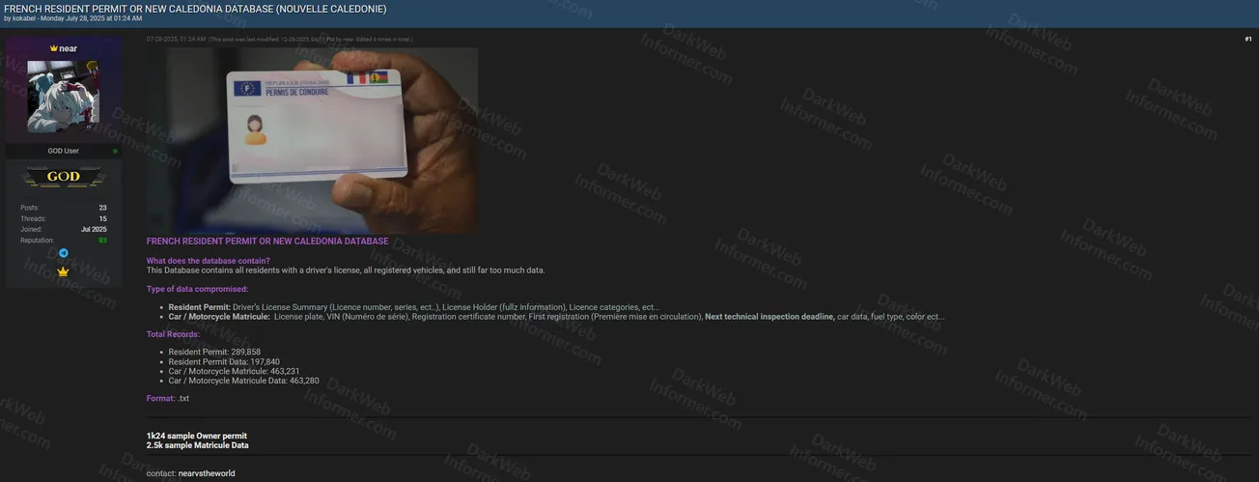Click the green online status dot
This screenshot has height=482, width=1259.
(115, 151)
